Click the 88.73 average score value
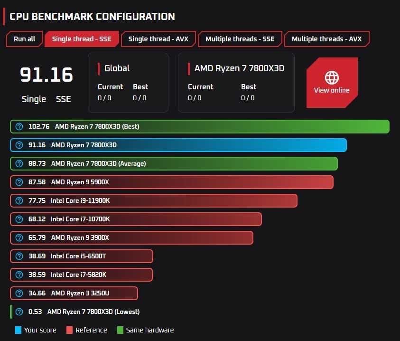This screenshot has width=400, height=341. point(37,163)
